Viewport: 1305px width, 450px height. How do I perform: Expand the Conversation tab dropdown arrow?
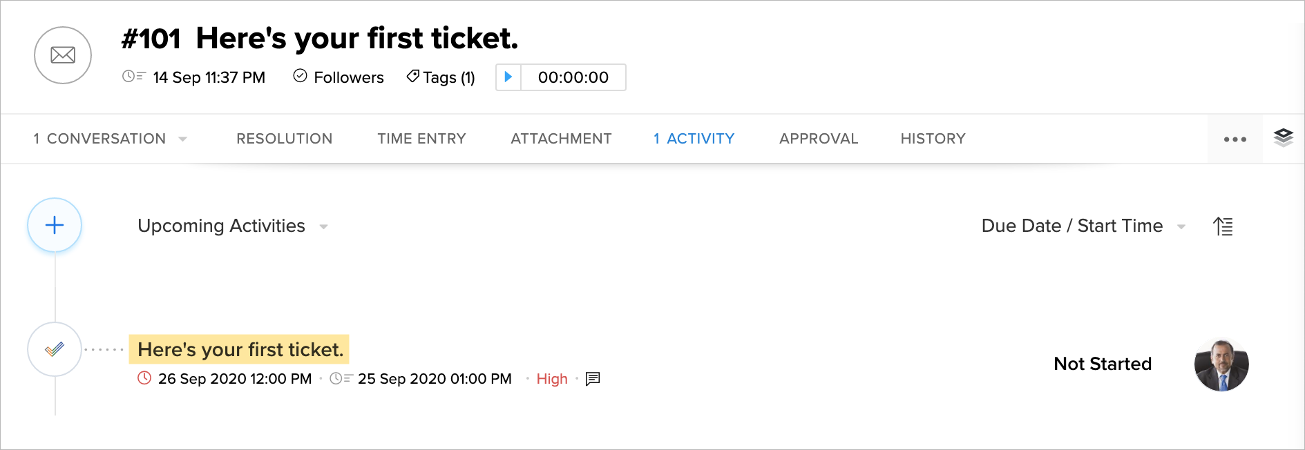tap(182, 139)
